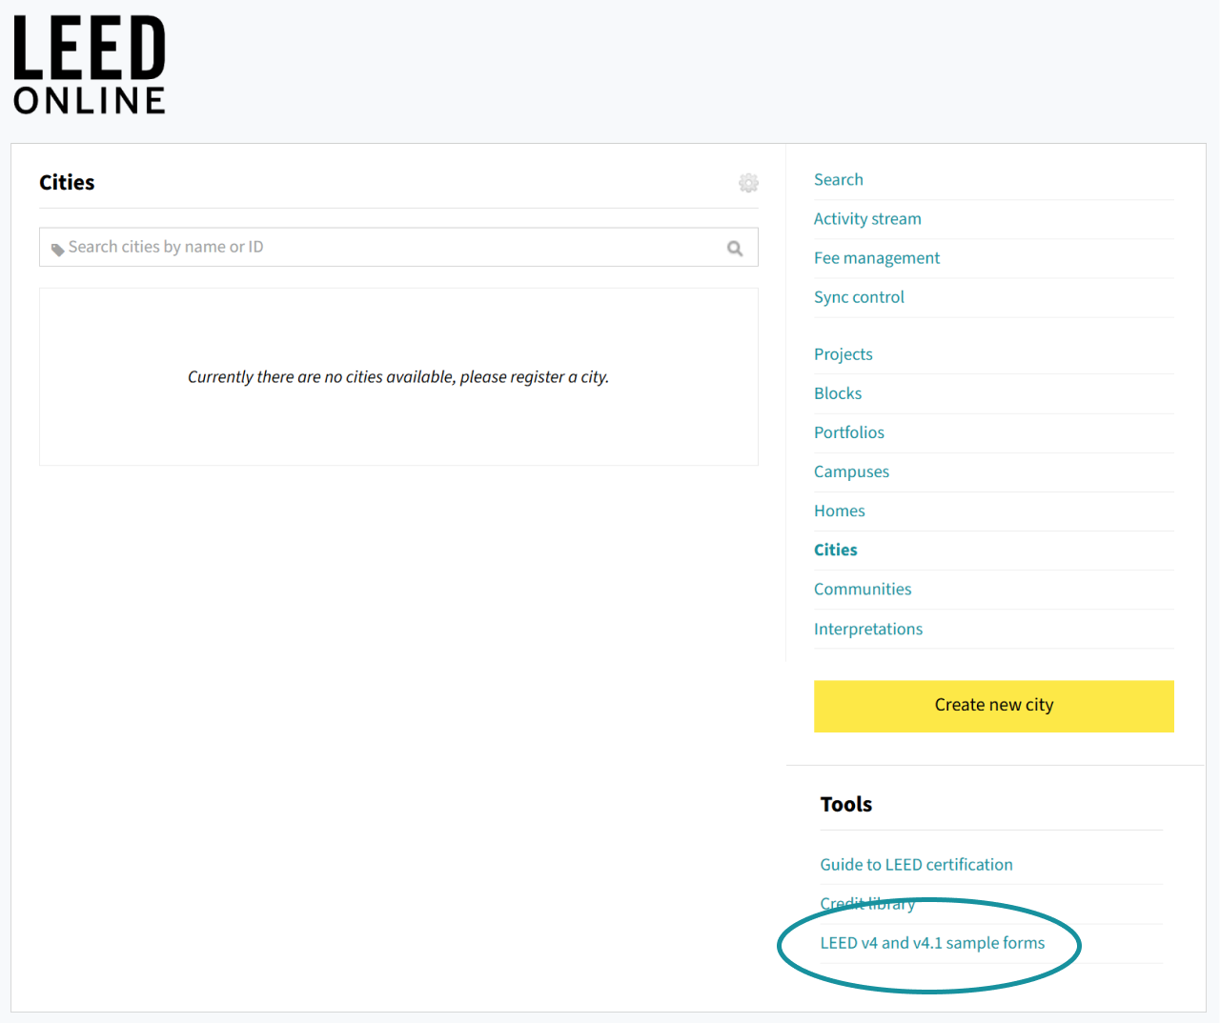The height and width of the screenshot is (1023, 1220).
Task: Open Activity stream
Action: tap(866, 219)
